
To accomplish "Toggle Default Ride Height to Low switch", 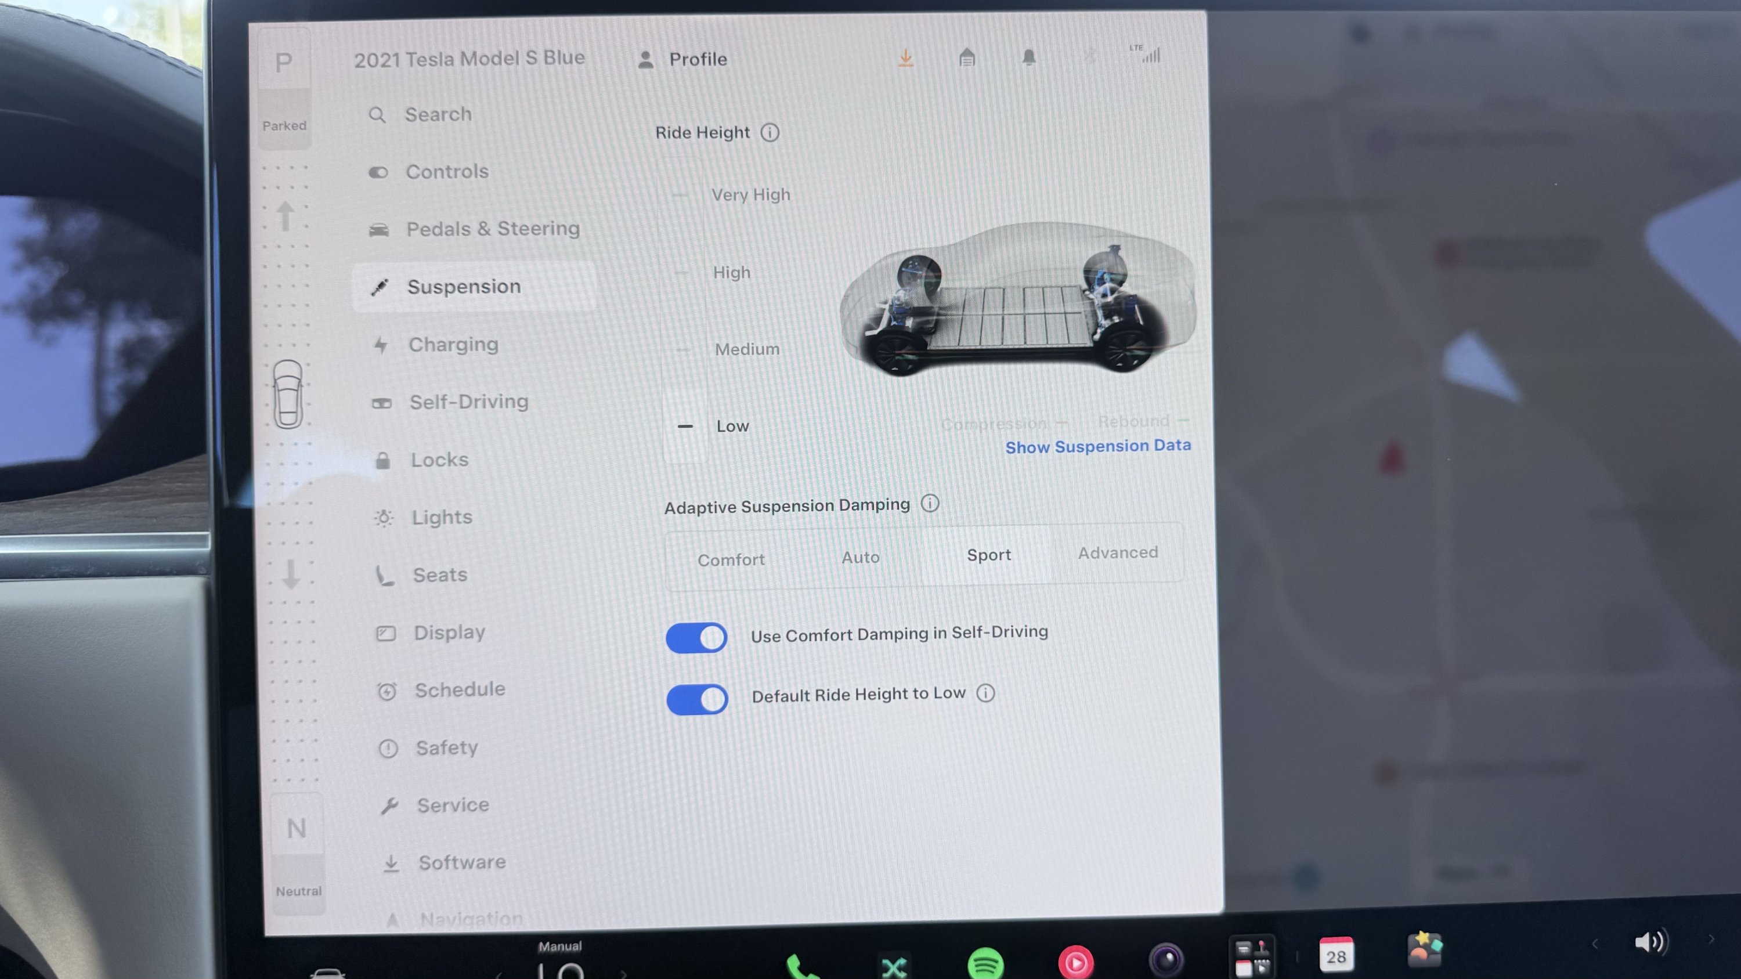I will 697,699.
